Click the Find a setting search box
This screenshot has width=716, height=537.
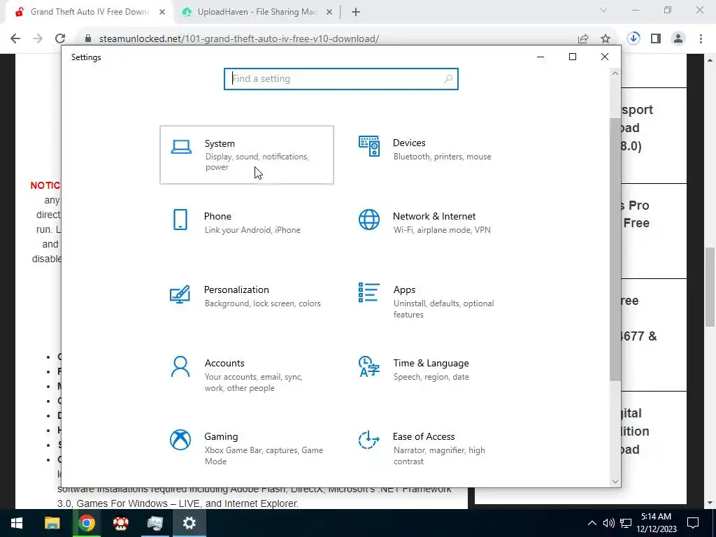click(341, 79)
